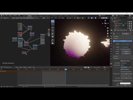The width and height of the screenshot is (133, 100).
Task: Open the File menu
Action: pos(4,16)
